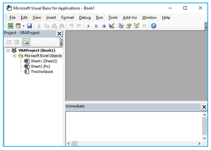Select ThisWorkbook in project tree
This screenshot has height=150, width=211.
[42, 72]
